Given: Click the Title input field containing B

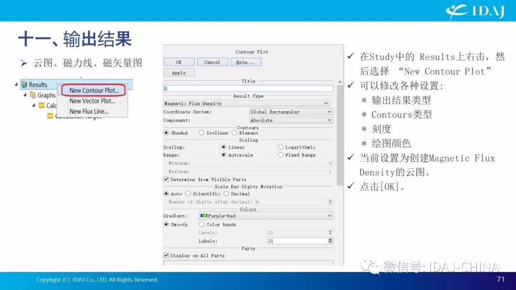Looking at the screenshot, I should pyautogui.click(x=248, y=88).
